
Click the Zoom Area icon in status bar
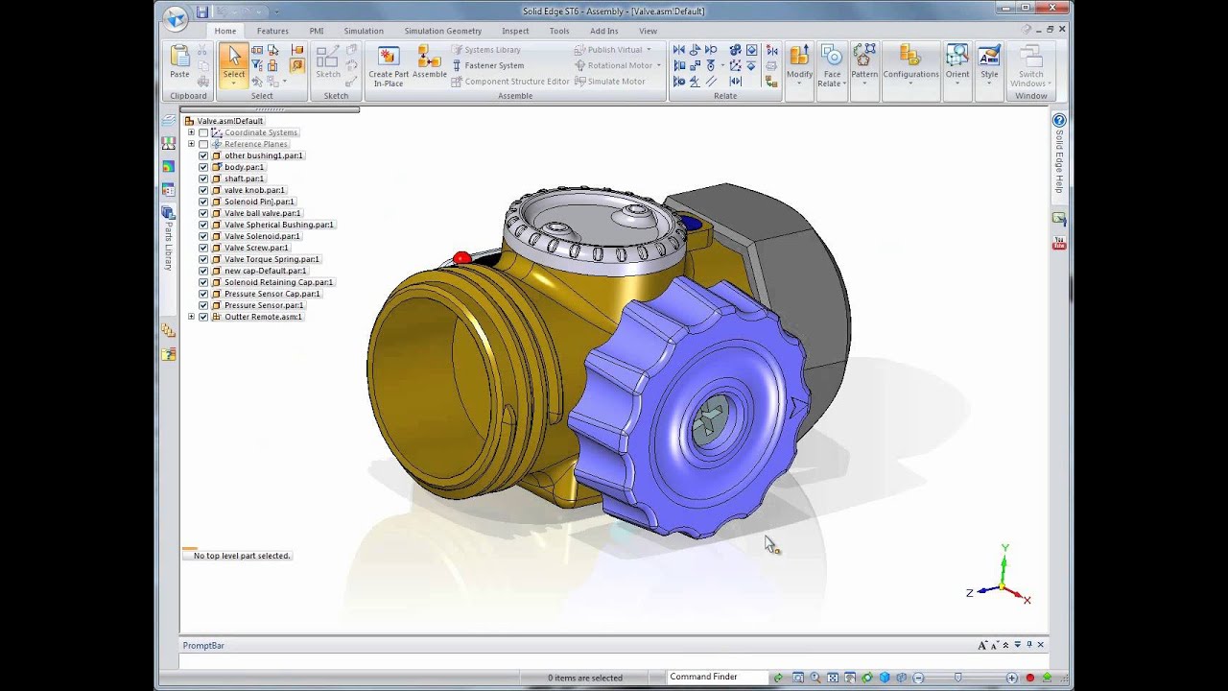coord(798,678)
